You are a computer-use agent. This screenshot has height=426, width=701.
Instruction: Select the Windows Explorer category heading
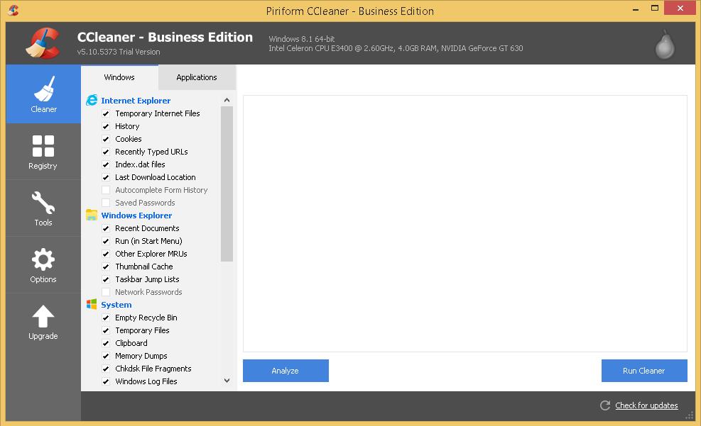coord(136,215)
